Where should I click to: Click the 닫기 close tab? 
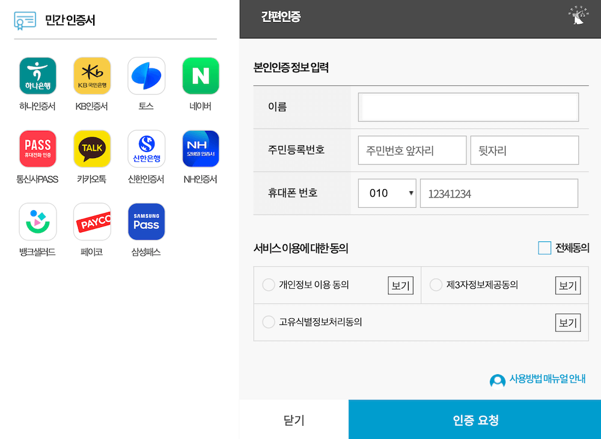pyautogui.click(x=293, y=419)
